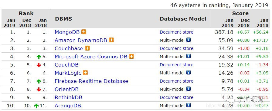This screenshot has height=111, width=272.
Task: Click the score 14.26 for MarkLogic
Action: [226, 73]
